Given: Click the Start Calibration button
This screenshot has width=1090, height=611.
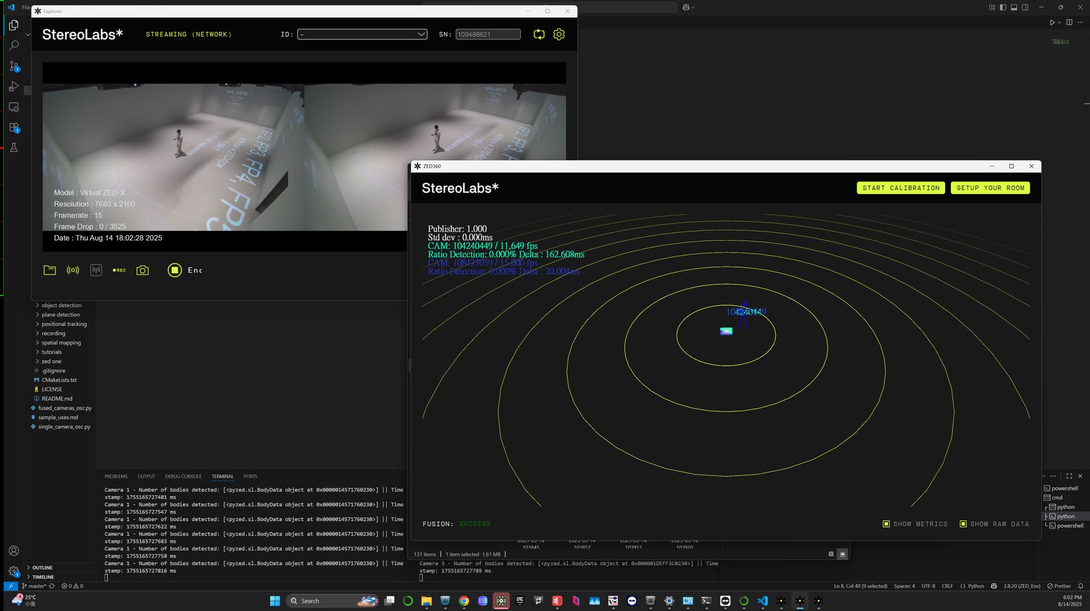Looking at the screenshot, I should coord(900,188).
